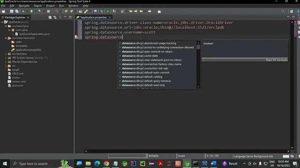Select the target folder
300x168 pixels.
pos(15,70)
